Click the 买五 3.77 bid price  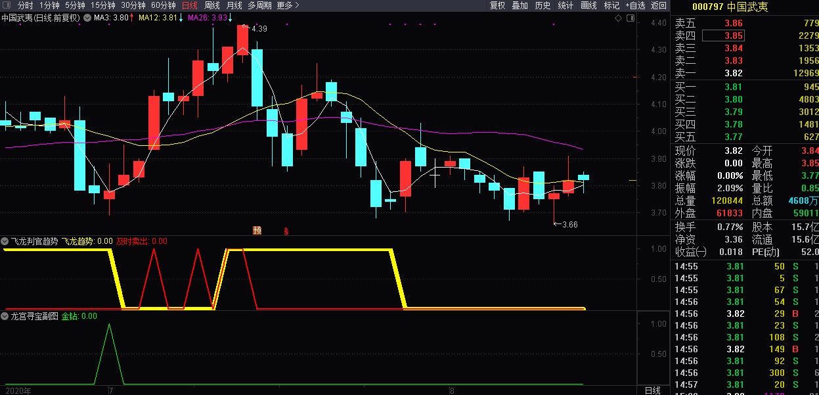[734, 137]
